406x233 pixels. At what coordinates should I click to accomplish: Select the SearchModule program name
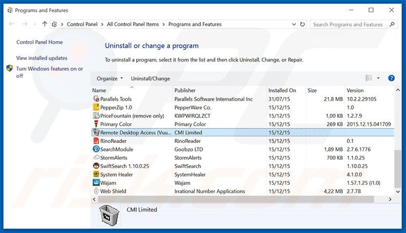[117, 149]
